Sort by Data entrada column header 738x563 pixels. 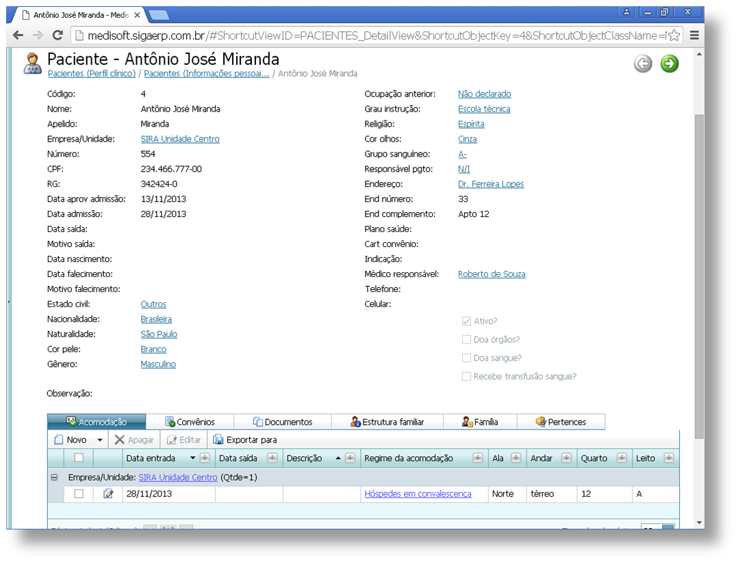tap(151, 458)
